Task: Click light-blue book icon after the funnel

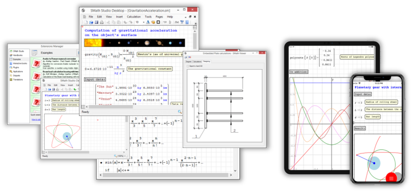Action: click(187, 22)
